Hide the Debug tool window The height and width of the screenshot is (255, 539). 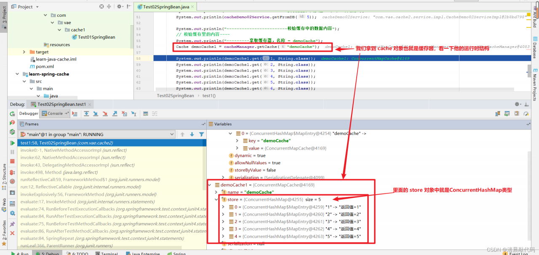tap(526, 104)
